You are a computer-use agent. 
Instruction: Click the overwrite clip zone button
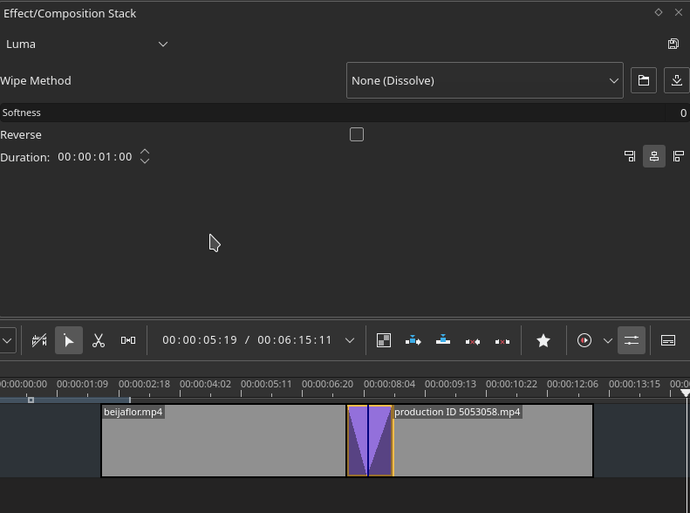click(443, 340)
